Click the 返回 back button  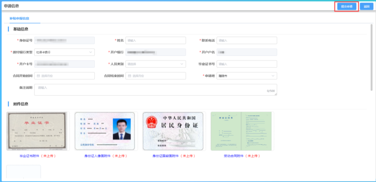click(366, 6)
